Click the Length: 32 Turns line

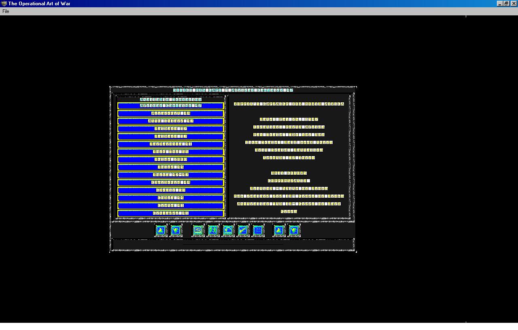(x=289, y=158)
